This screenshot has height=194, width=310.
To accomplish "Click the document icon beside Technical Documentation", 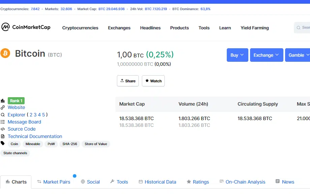I will click(x=3, y=136).
